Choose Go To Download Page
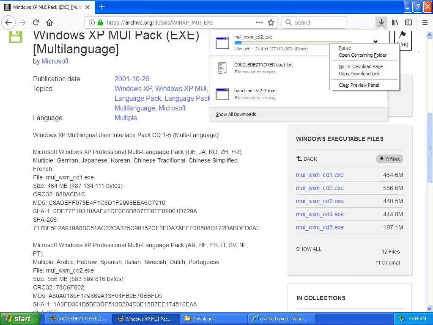Viewport: 433px width, 325px height. click(x=361, y=66)
